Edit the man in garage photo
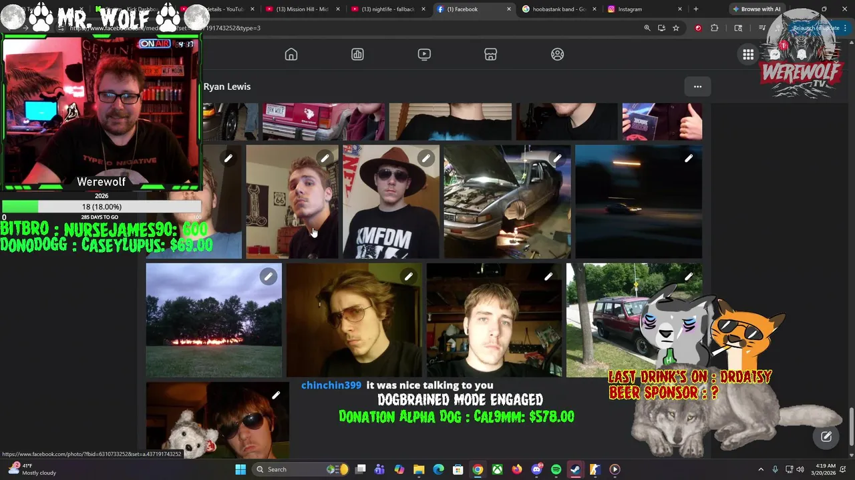Viewport: 855px width, 480px height. pos(548,277)
